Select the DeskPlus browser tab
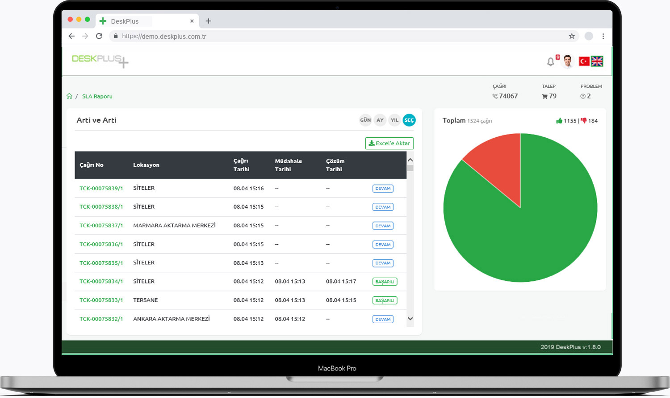Image resolution: width=670 pixels, height=398 pixels. click(147, 21)
